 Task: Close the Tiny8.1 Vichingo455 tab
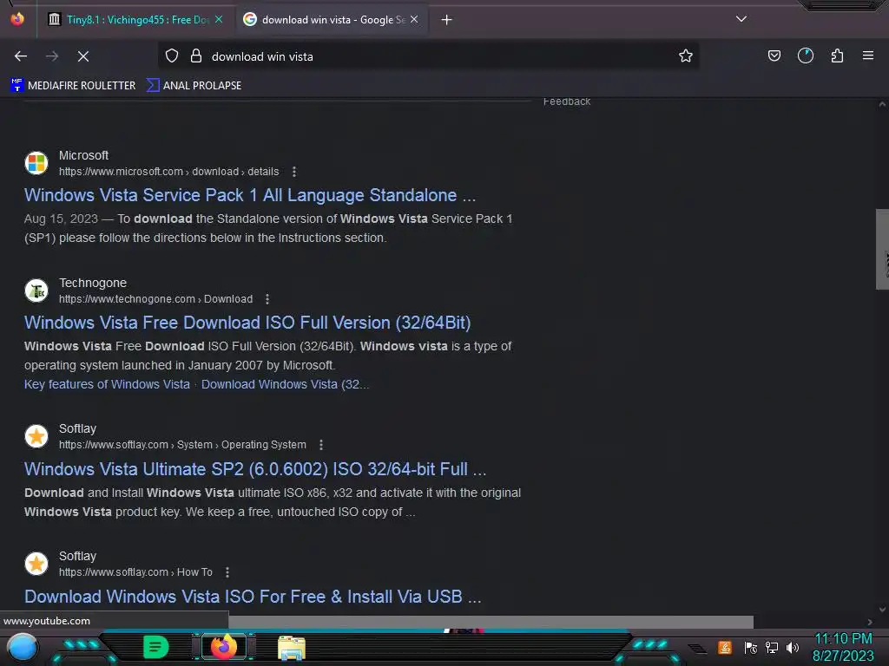click(219, 20)
